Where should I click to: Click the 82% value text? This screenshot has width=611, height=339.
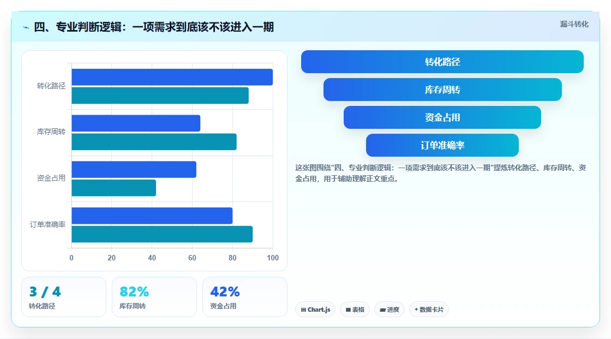point(134,292)
